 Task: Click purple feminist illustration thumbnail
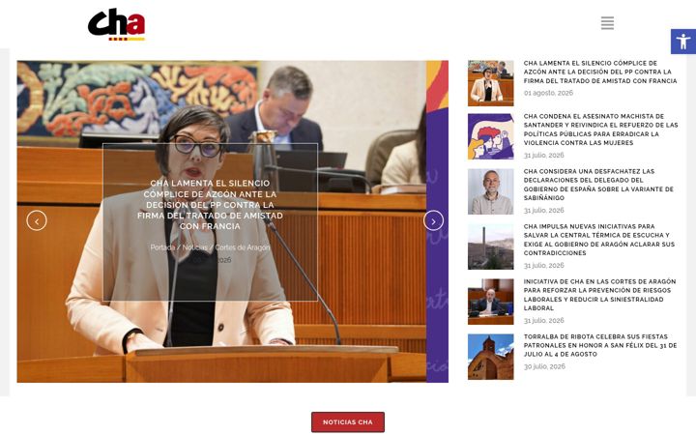(490, 136)
